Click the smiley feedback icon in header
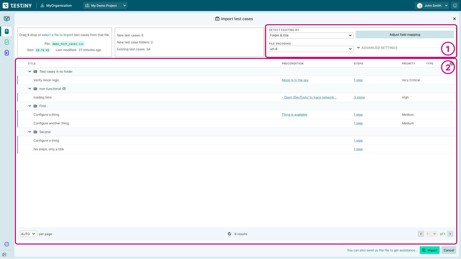This screenshot has width=461, height=259. pyautogui.click(x=455, y=6)
